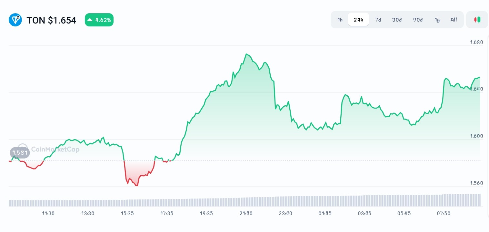
Task: Click the 01:45 time axis label
Action: pos(325,213)
